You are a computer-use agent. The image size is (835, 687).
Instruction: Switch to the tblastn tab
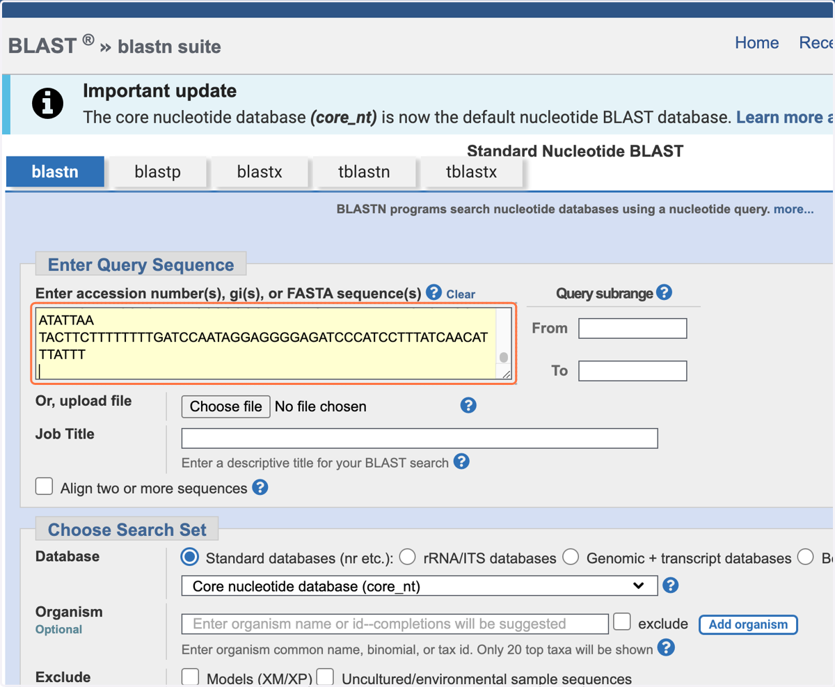click(x=365, y=172)
